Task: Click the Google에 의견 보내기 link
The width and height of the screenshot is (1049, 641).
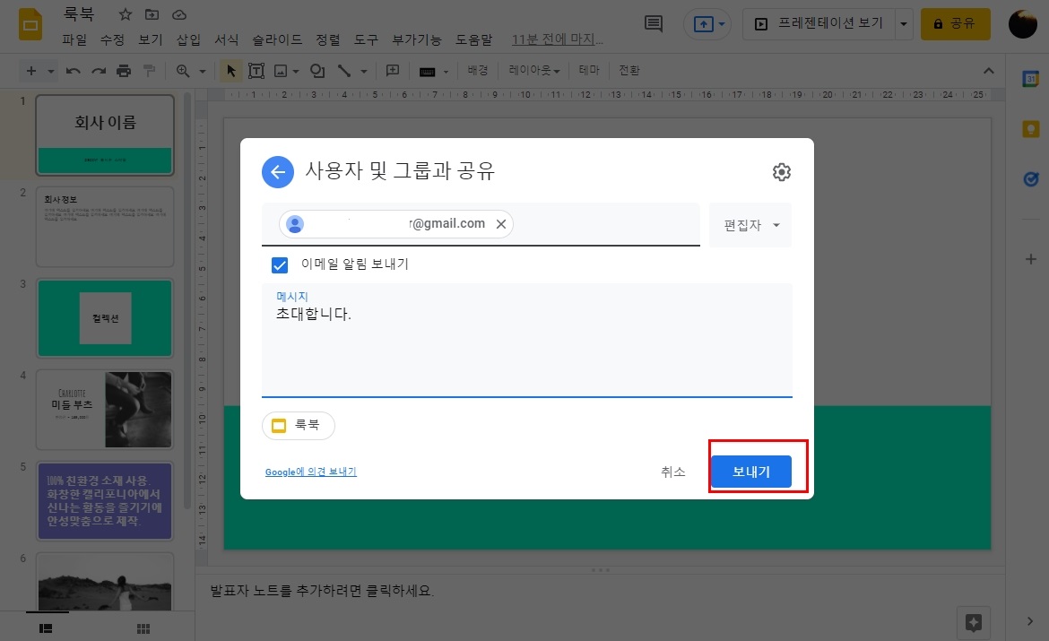Action: (x=311, y=471)
